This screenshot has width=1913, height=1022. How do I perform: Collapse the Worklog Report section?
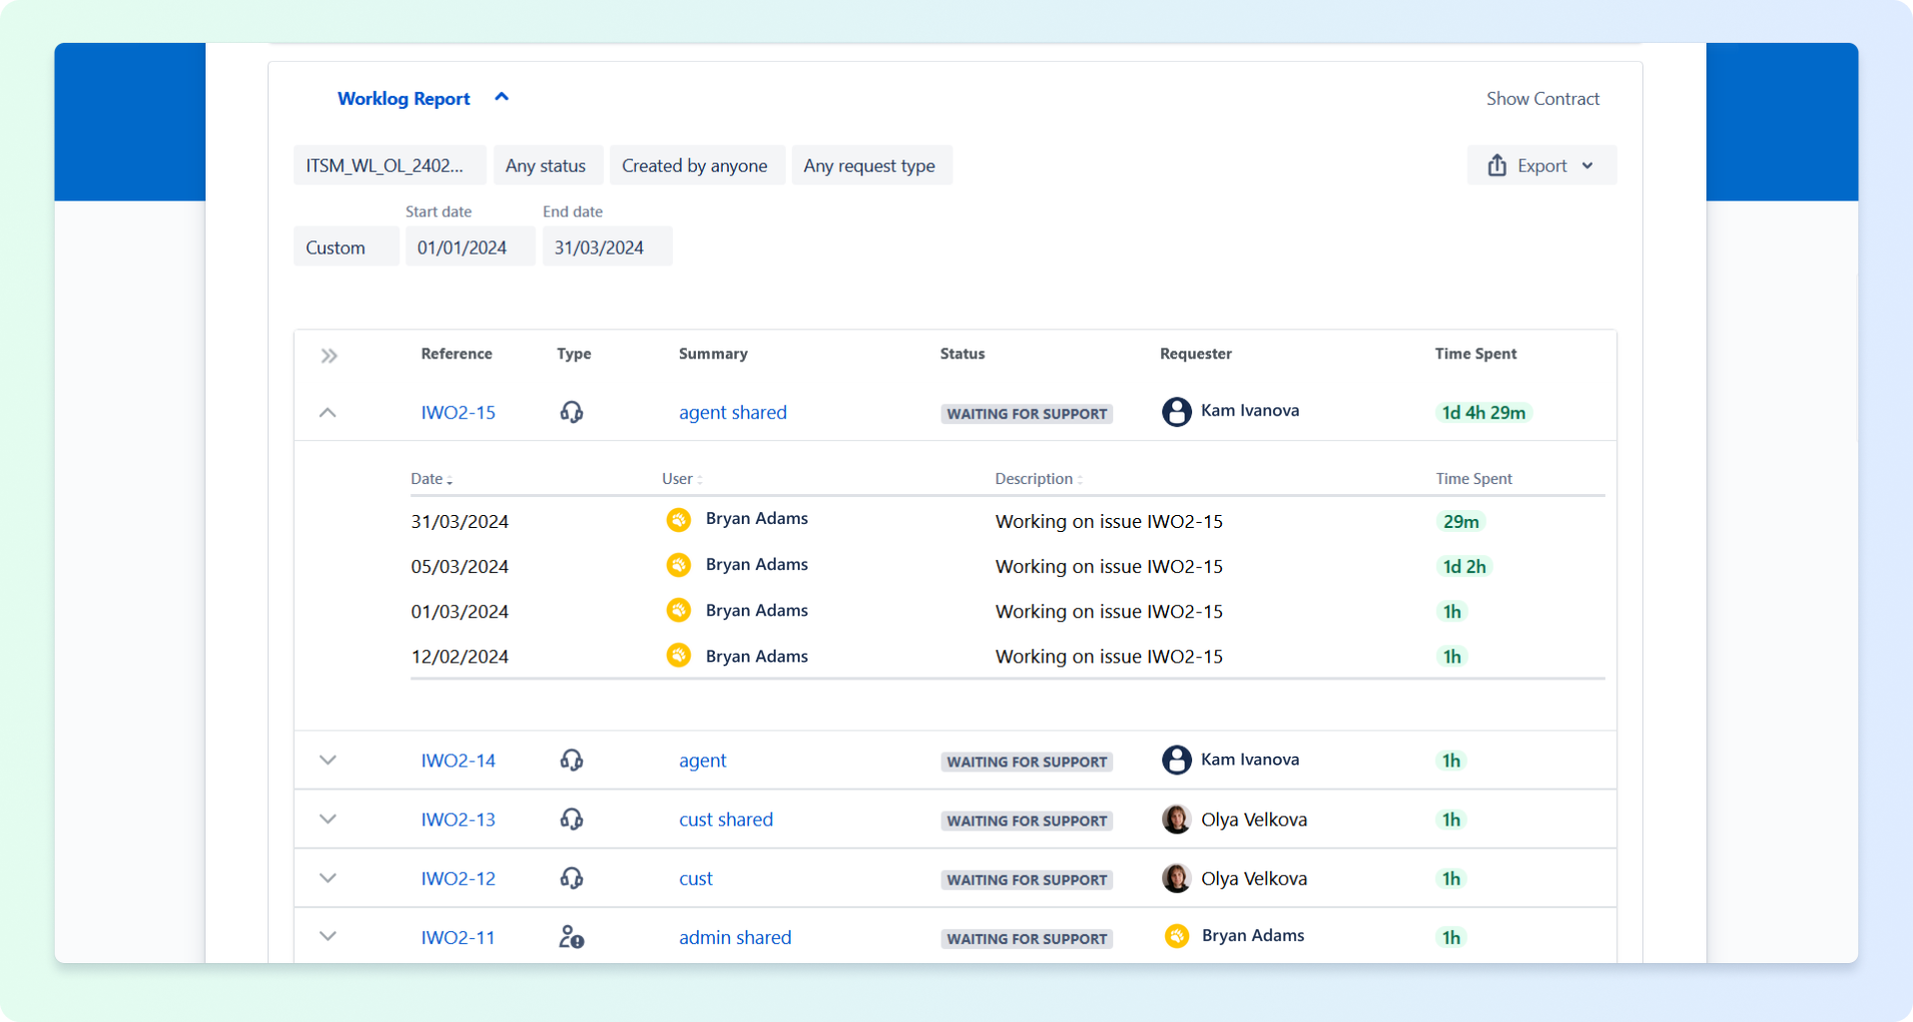pyautogui.click(x=501, y=98)
